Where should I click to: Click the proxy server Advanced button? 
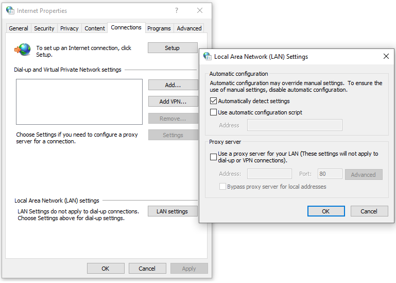click(x=364, y=175)
